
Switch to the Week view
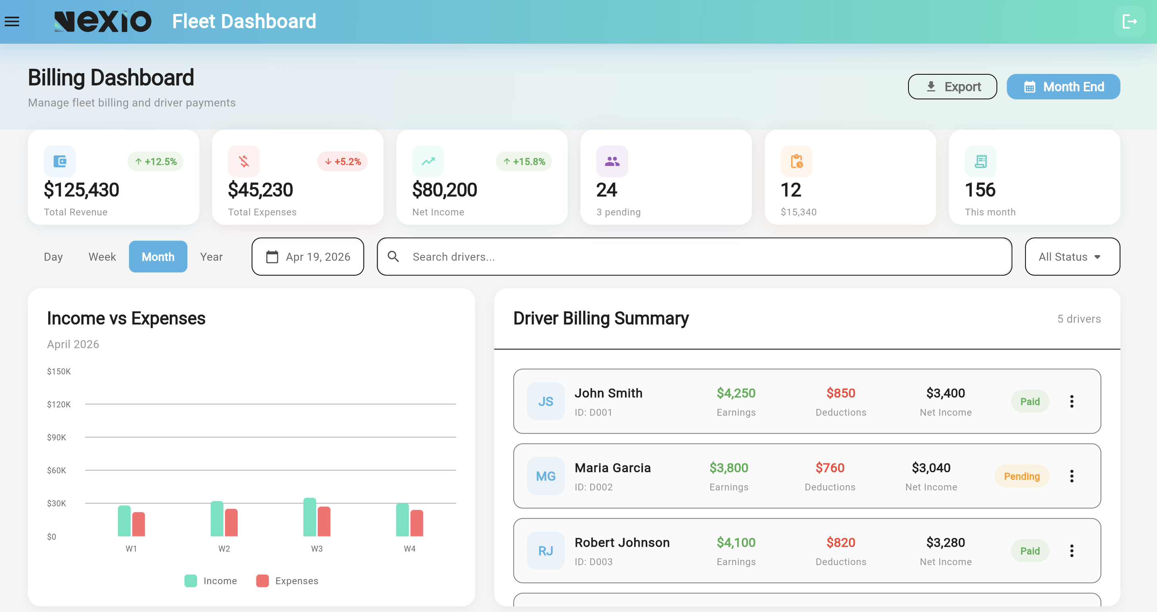(x=102, y=257)
